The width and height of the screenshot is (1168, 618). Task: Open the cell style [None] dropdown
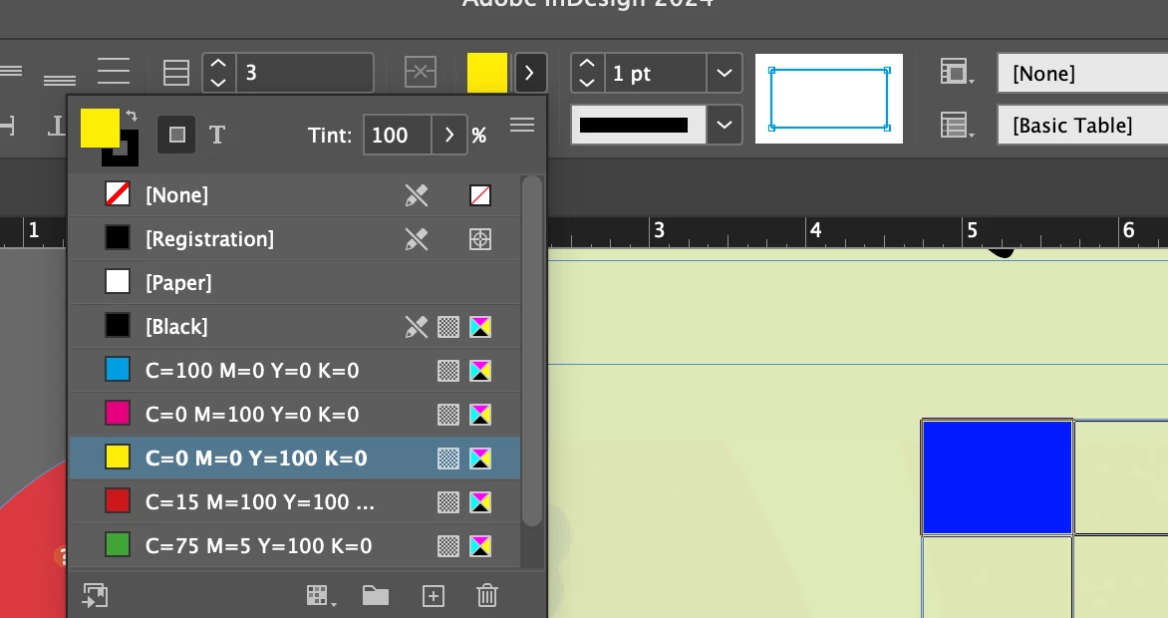click(1082, 73)
